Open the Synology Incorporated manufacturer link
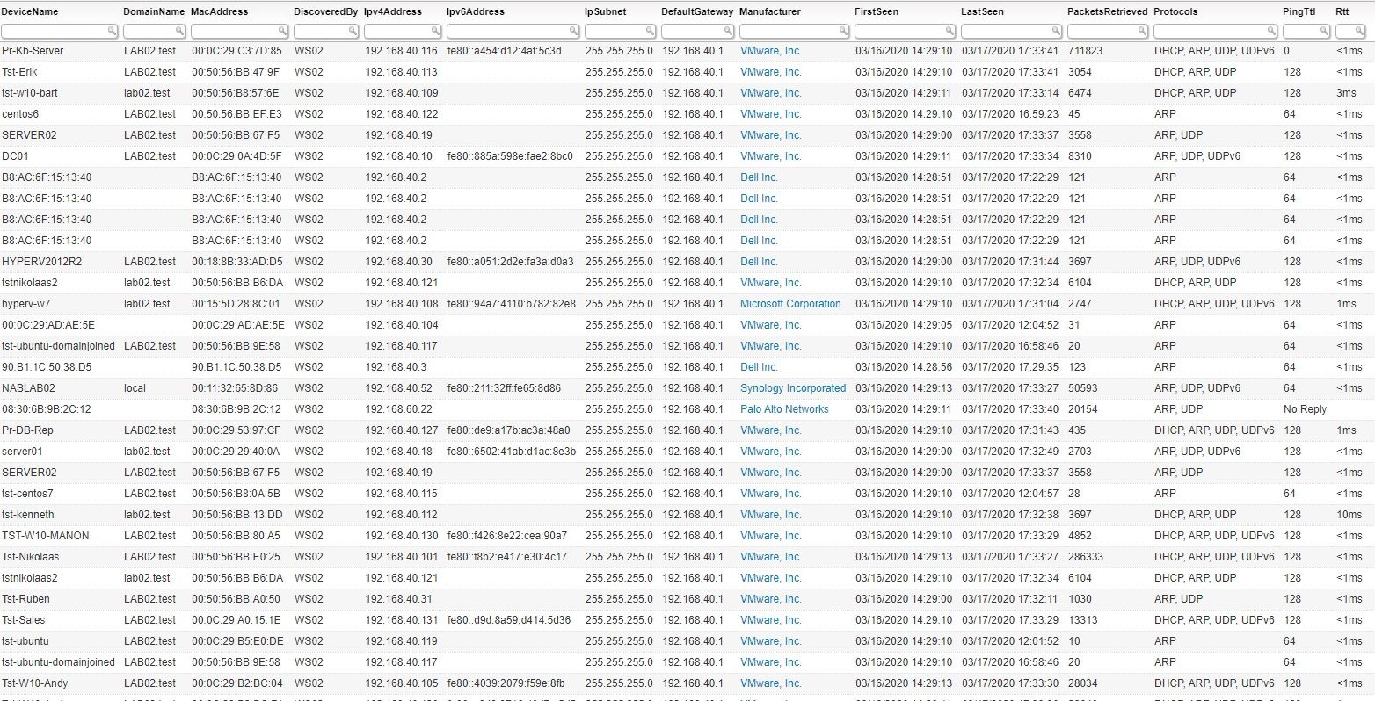1375x701 pixels. click(792, 388)
